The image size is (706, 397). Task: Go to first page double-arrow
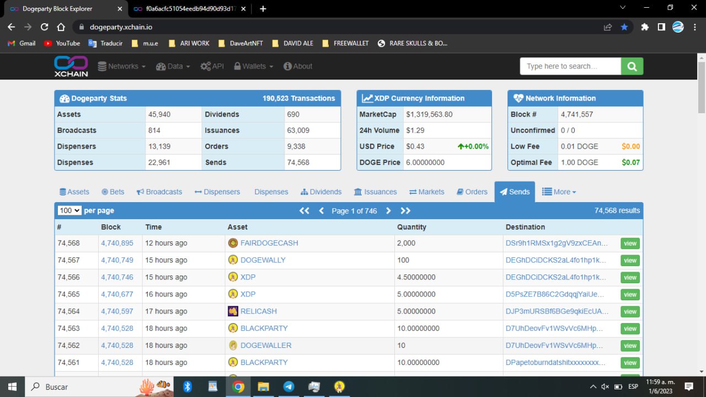coord(304,210)
